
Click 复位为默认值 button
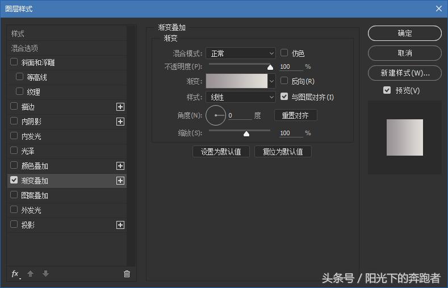(283, 152)
